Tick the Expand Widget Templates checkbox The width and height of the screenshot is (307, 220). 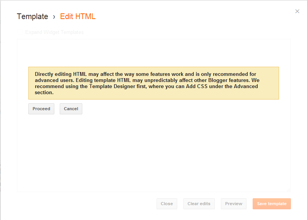click(x=20, y=32)
